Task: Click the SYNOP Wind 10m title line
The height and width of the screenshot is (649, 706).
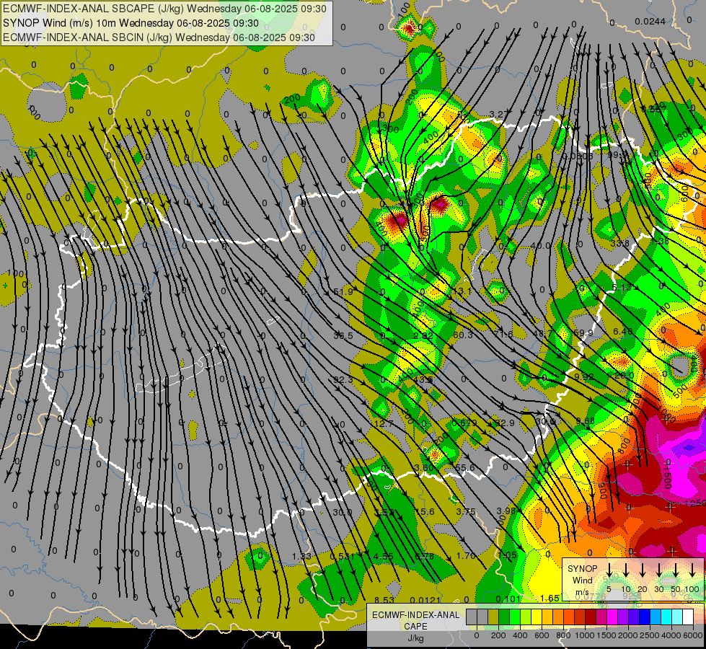Action: pos(131,23)
